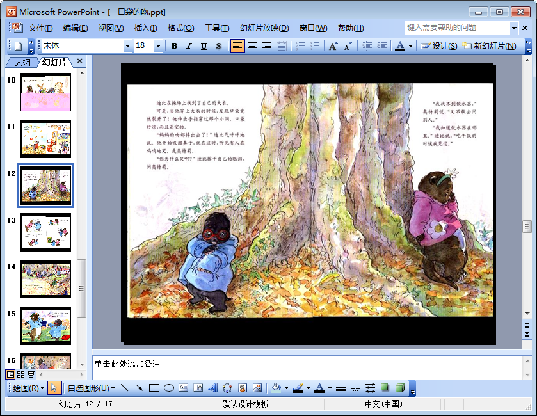Select the Line drawing tool
This screenshot has width=537, height=416.
tap(125, 388)
